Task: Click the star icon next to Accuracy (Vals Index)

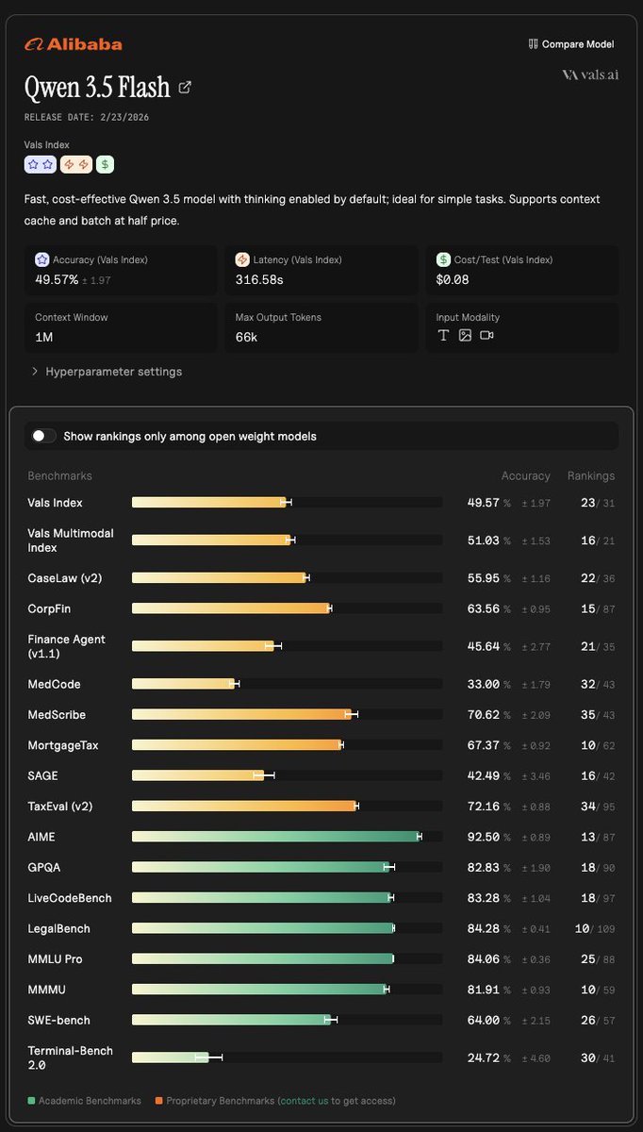Action: 41,259
